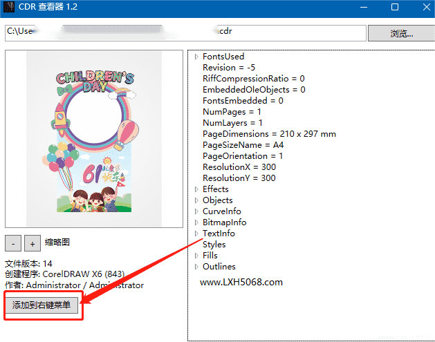Viewport: 435px width, 342px height.
Task: Select the Styles tree item
Action: pos(214,245)
